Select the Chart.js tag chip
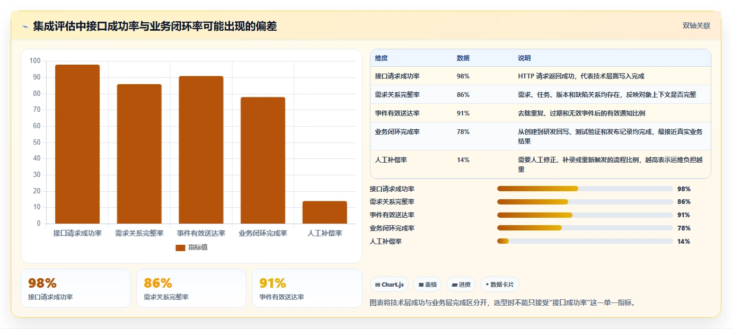This screenshot has width=732, height=329. [x=389, y=284]
